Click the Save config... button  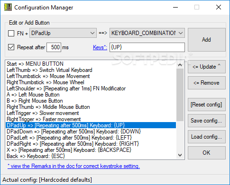[x=207, y=121]
